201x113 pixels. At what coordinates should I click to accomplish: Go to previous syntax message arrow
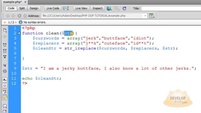[x=5, y=22]
